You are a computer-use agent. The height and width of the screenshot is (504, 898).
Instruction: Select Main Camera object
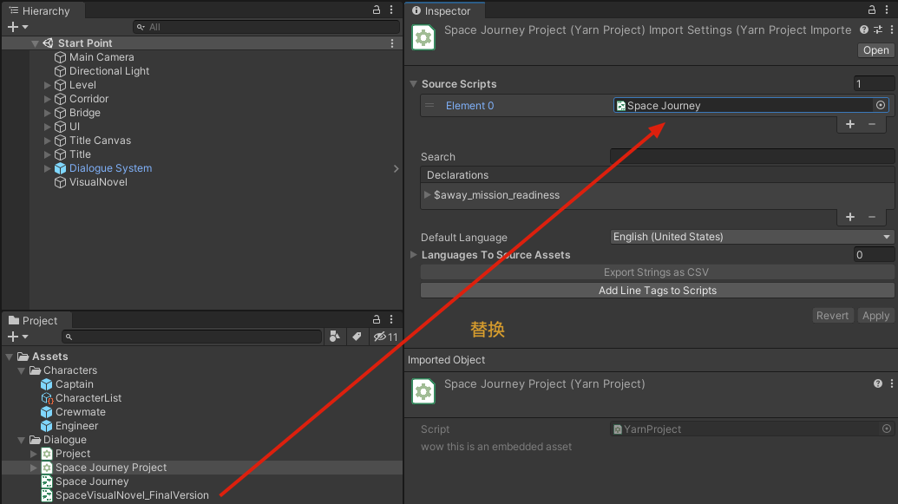point(102,57)
